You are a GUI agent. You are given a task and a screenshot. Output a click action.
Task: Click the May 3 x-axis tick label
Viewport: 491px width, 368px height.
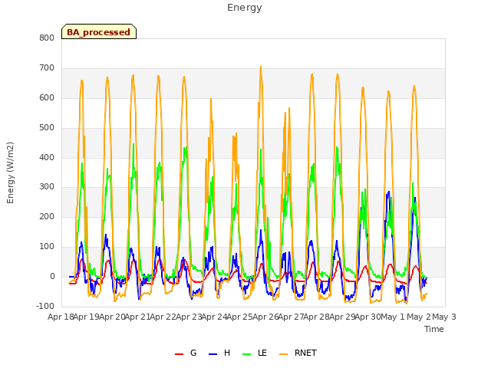pyautogui.click(x=444, y=317)
